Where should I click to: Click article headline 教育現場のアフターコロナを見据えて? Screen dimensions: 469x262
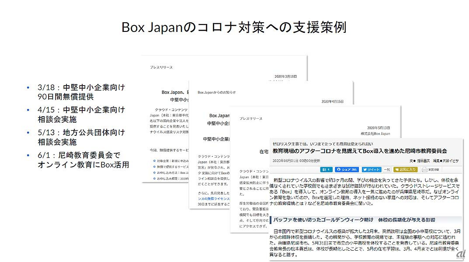360,151
